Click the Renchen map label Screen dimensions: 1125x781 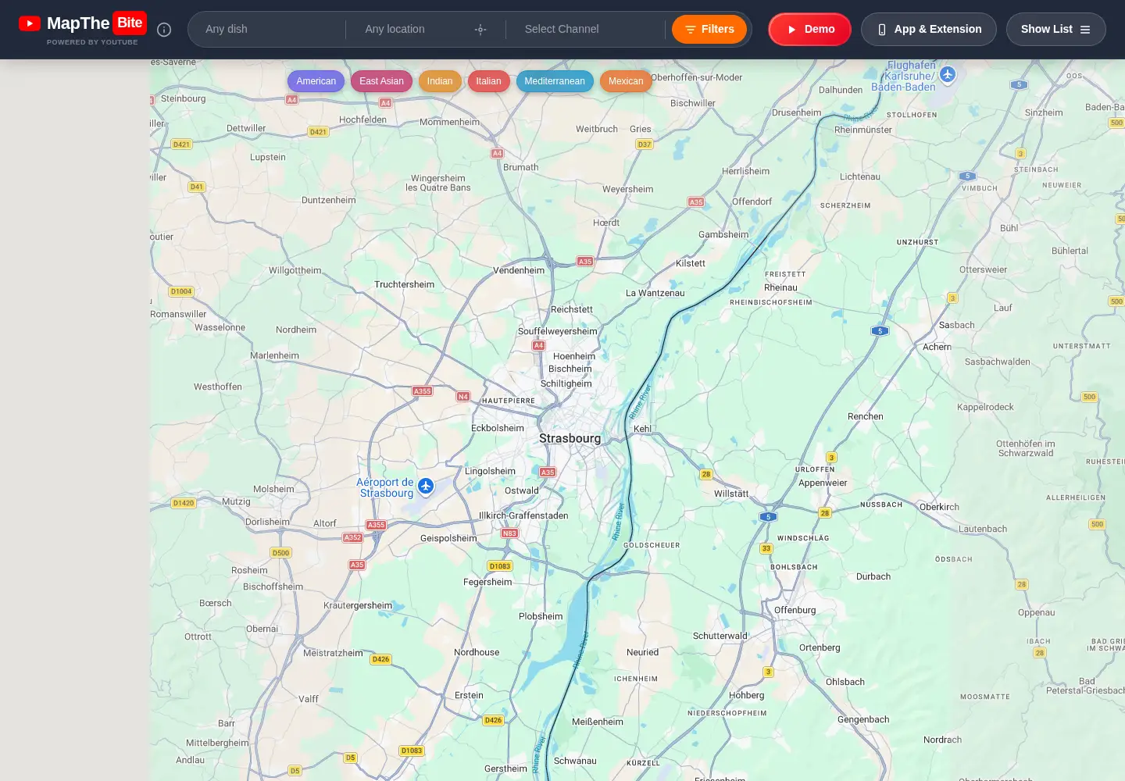(866, 417)
